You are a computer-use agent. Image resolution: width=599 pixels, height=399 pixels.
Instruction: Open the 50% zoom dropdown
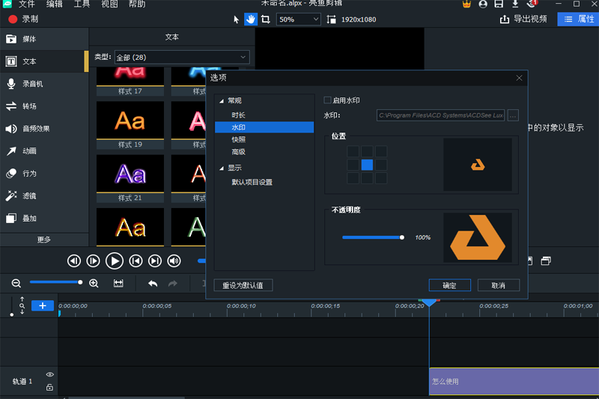pyautogui.click(x=298, y=19)
